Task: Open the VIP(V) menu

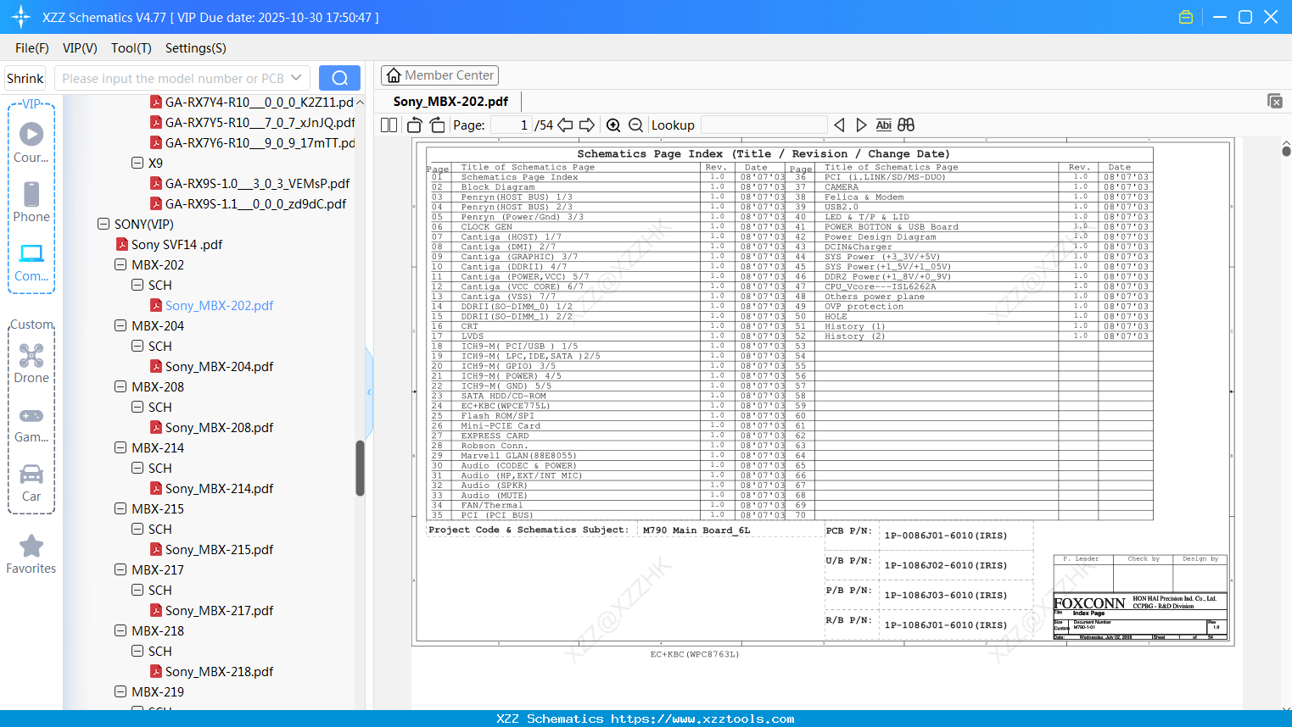Action: (80, 48)
